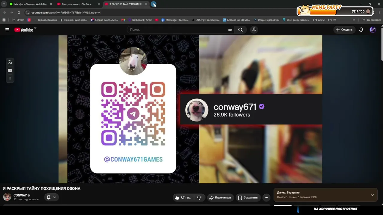Go back to the previous page
This screenshot has height=215, width=383.
click(x=4, y=13)
